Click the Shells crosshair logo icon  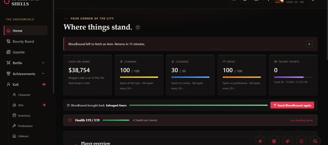(7, 2)
